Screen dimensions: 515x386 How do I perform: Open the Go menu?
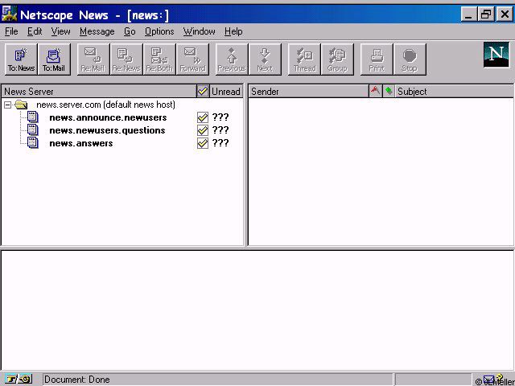[x=130, y=31]
